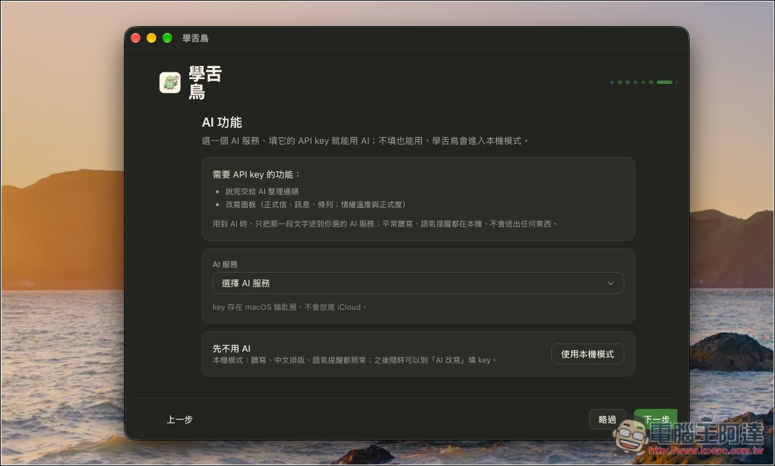Screen dimensions: 775x466
Task: Click the AI 功能 heading
Action: [x=222, y=122]
